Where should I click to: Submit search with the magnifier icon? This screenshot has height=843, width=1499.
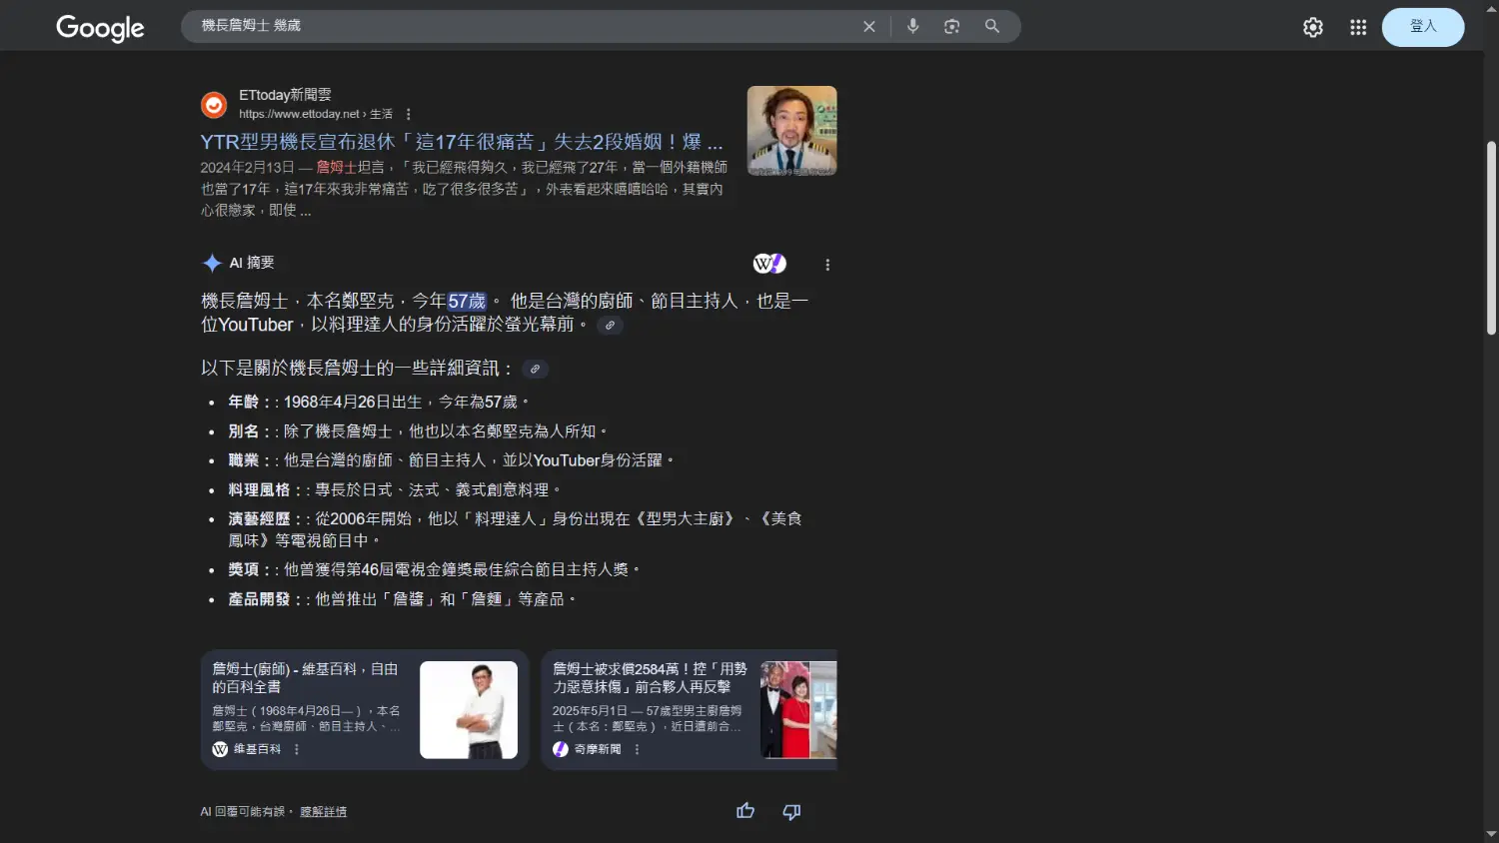click(991, 27)
